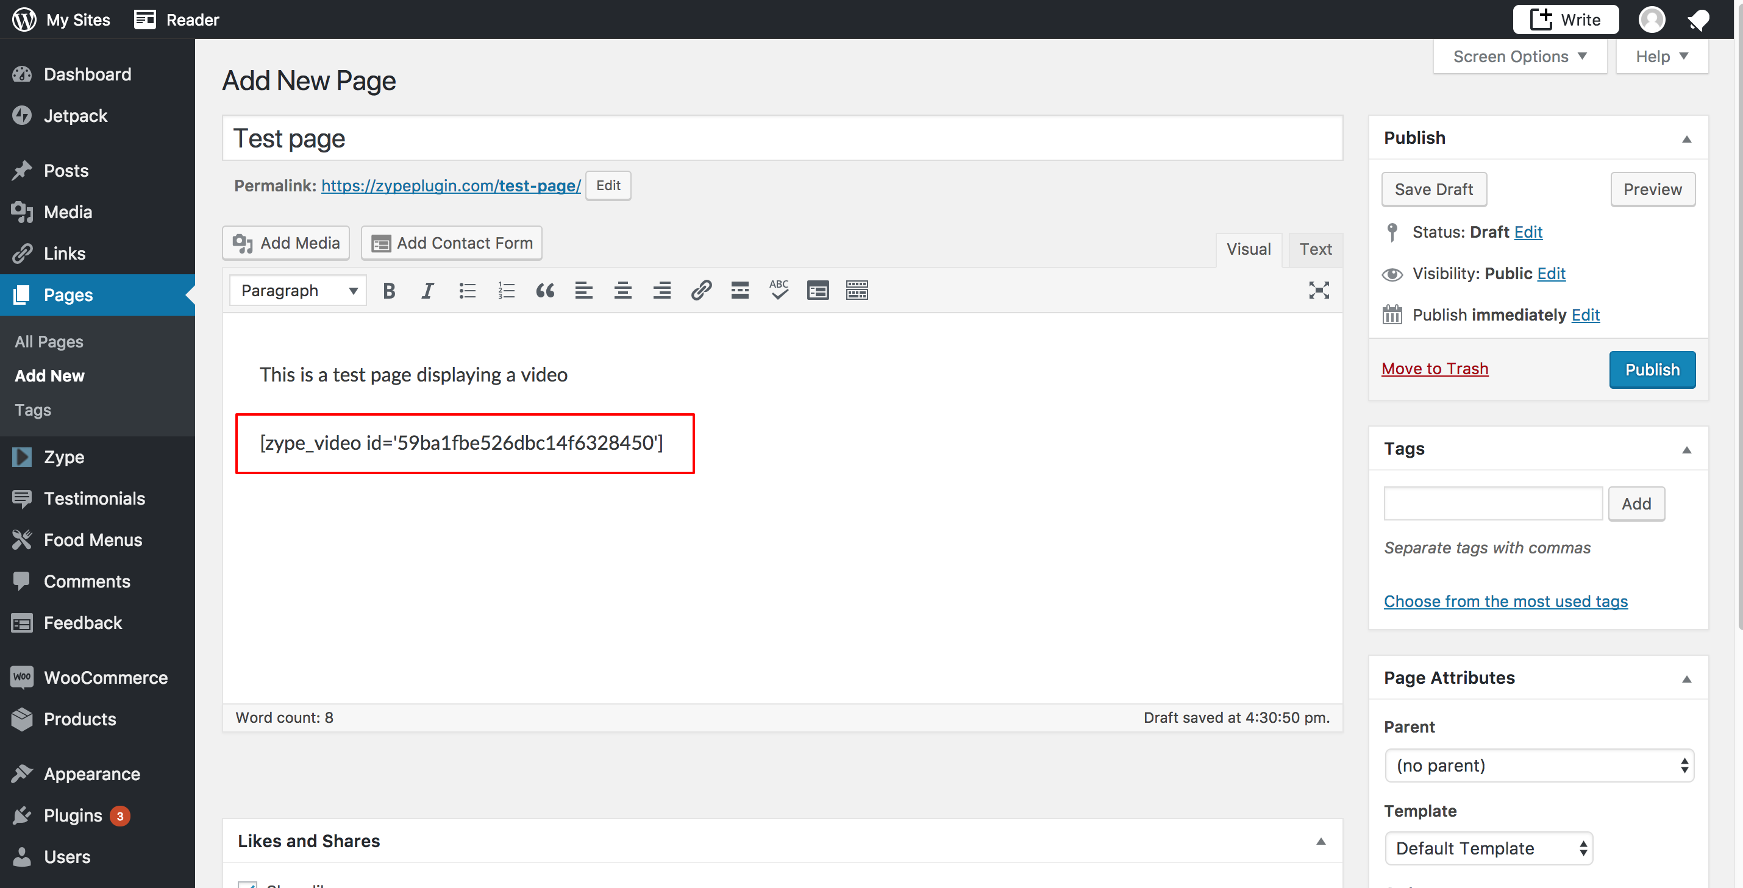Screen dimensions: 1743x888
Task: Edit the Public visibility
Action: 1551,273
